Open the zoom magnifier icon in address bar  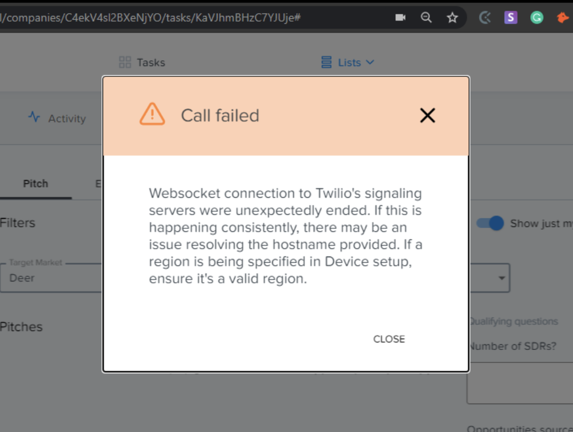[x=426, y=17]
